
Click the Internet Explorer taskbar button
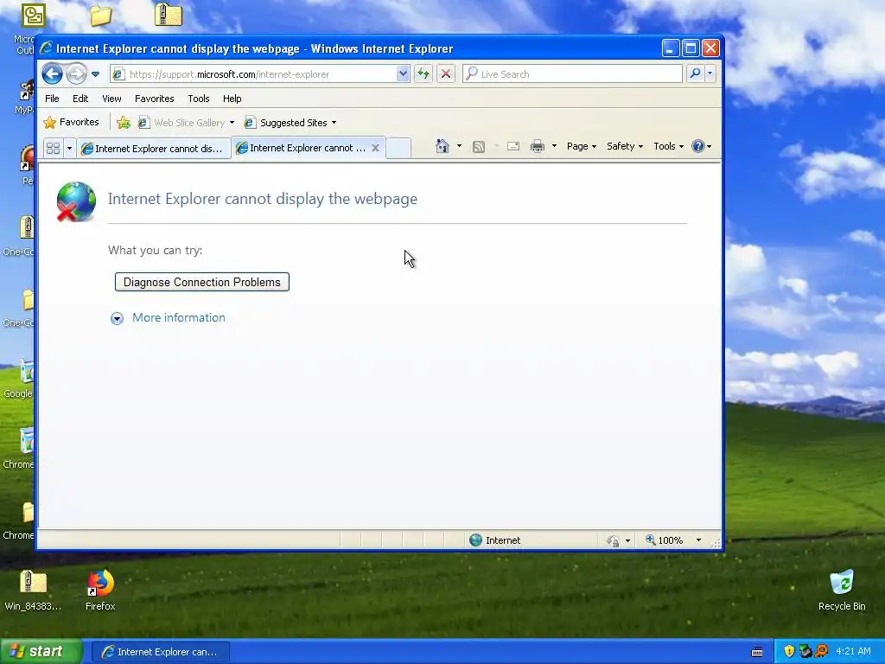click(160, 652)
